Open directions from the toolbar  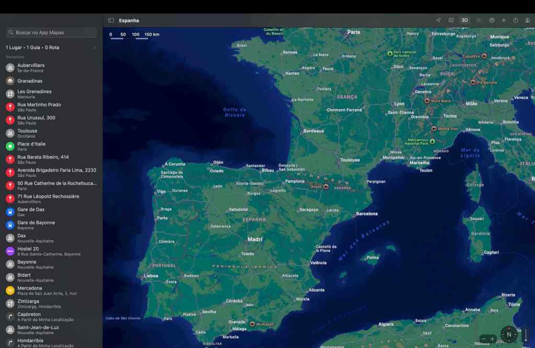coord(492,20)
